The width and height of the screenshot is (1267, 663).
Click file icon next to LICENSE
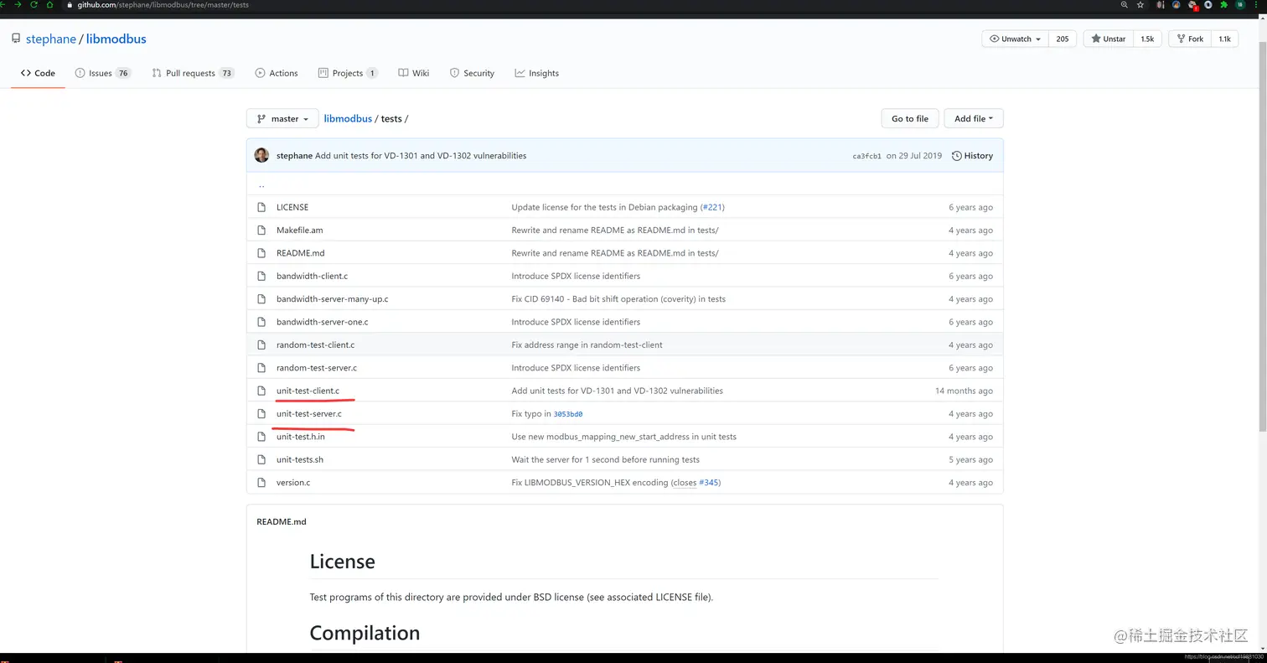pos(261,207)
